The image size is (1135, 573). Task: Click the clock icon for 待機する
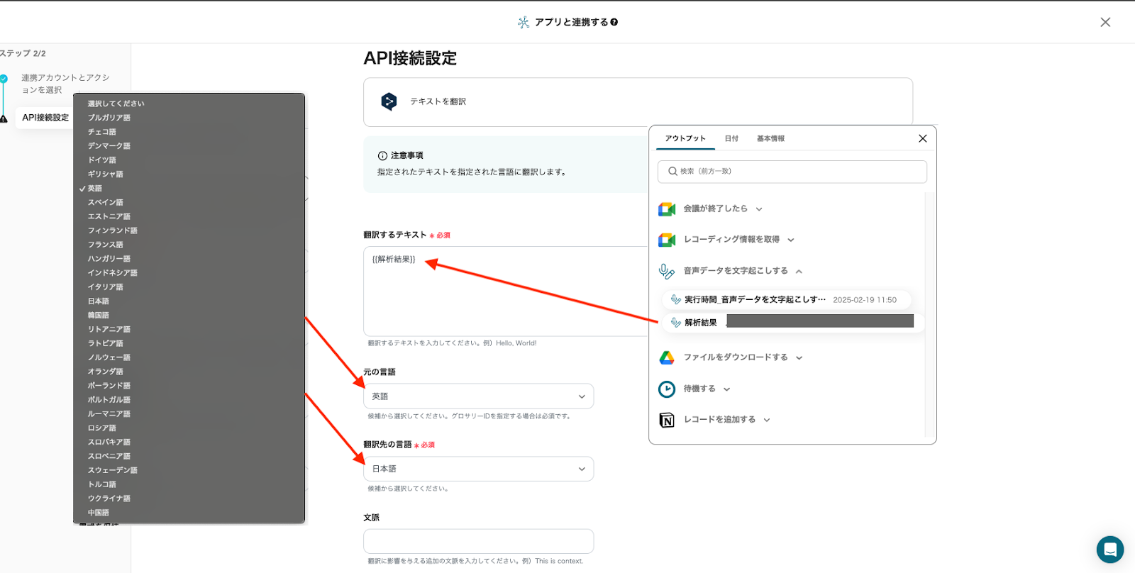pos(667,389)
